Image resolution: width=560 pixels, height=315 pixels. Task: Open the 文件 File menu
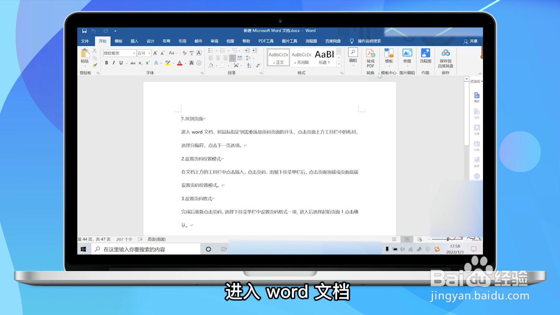[x=85, y=41]
